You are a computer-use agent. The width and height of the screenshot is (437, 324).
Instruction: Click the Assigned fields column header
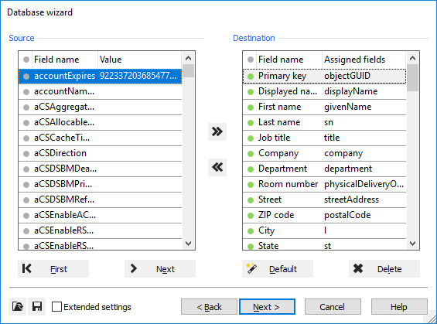364,60
